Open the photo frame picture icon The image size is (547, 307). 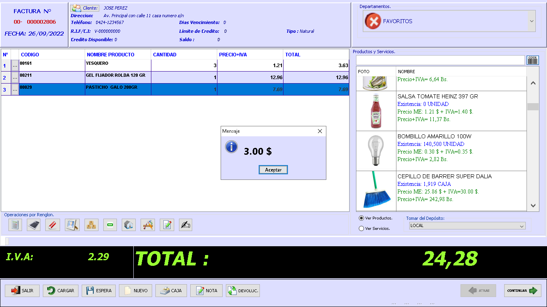pyautogui.click(x=72, y=225)
